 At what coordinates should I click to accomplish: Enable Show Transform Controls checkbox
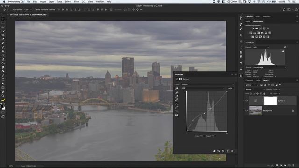(35, 10)
